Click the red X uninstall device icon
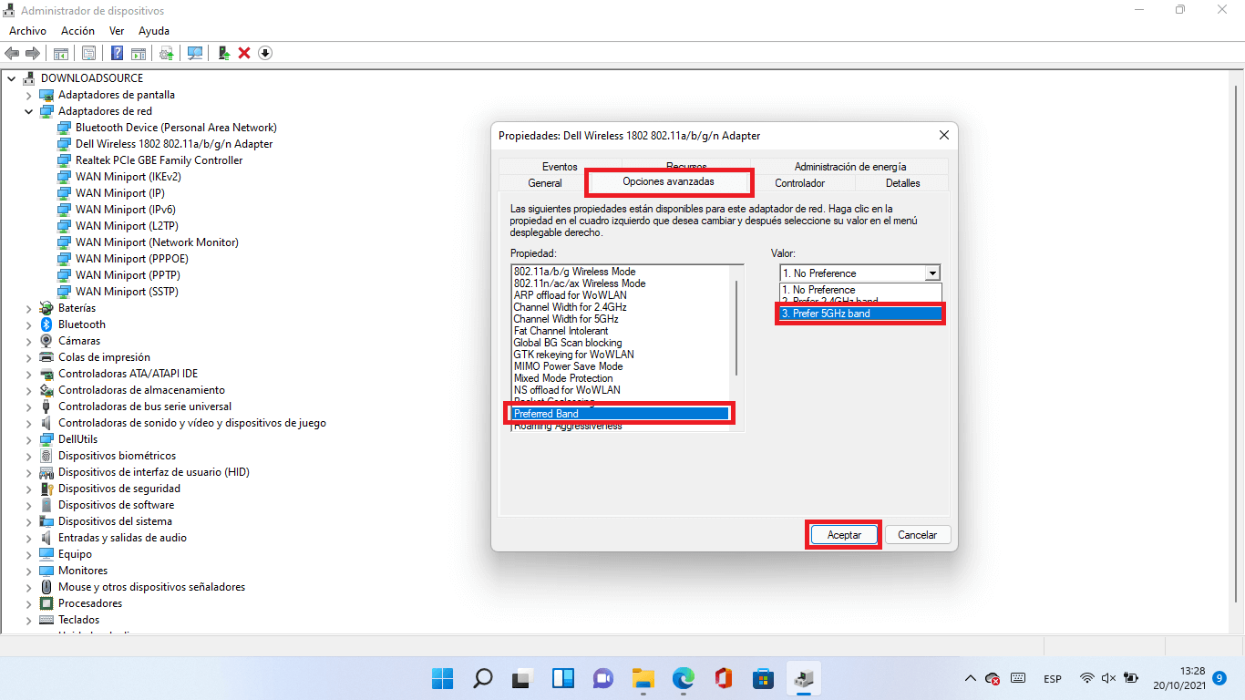This screenshot has width=1245, height=700. [x=244, y=53]
